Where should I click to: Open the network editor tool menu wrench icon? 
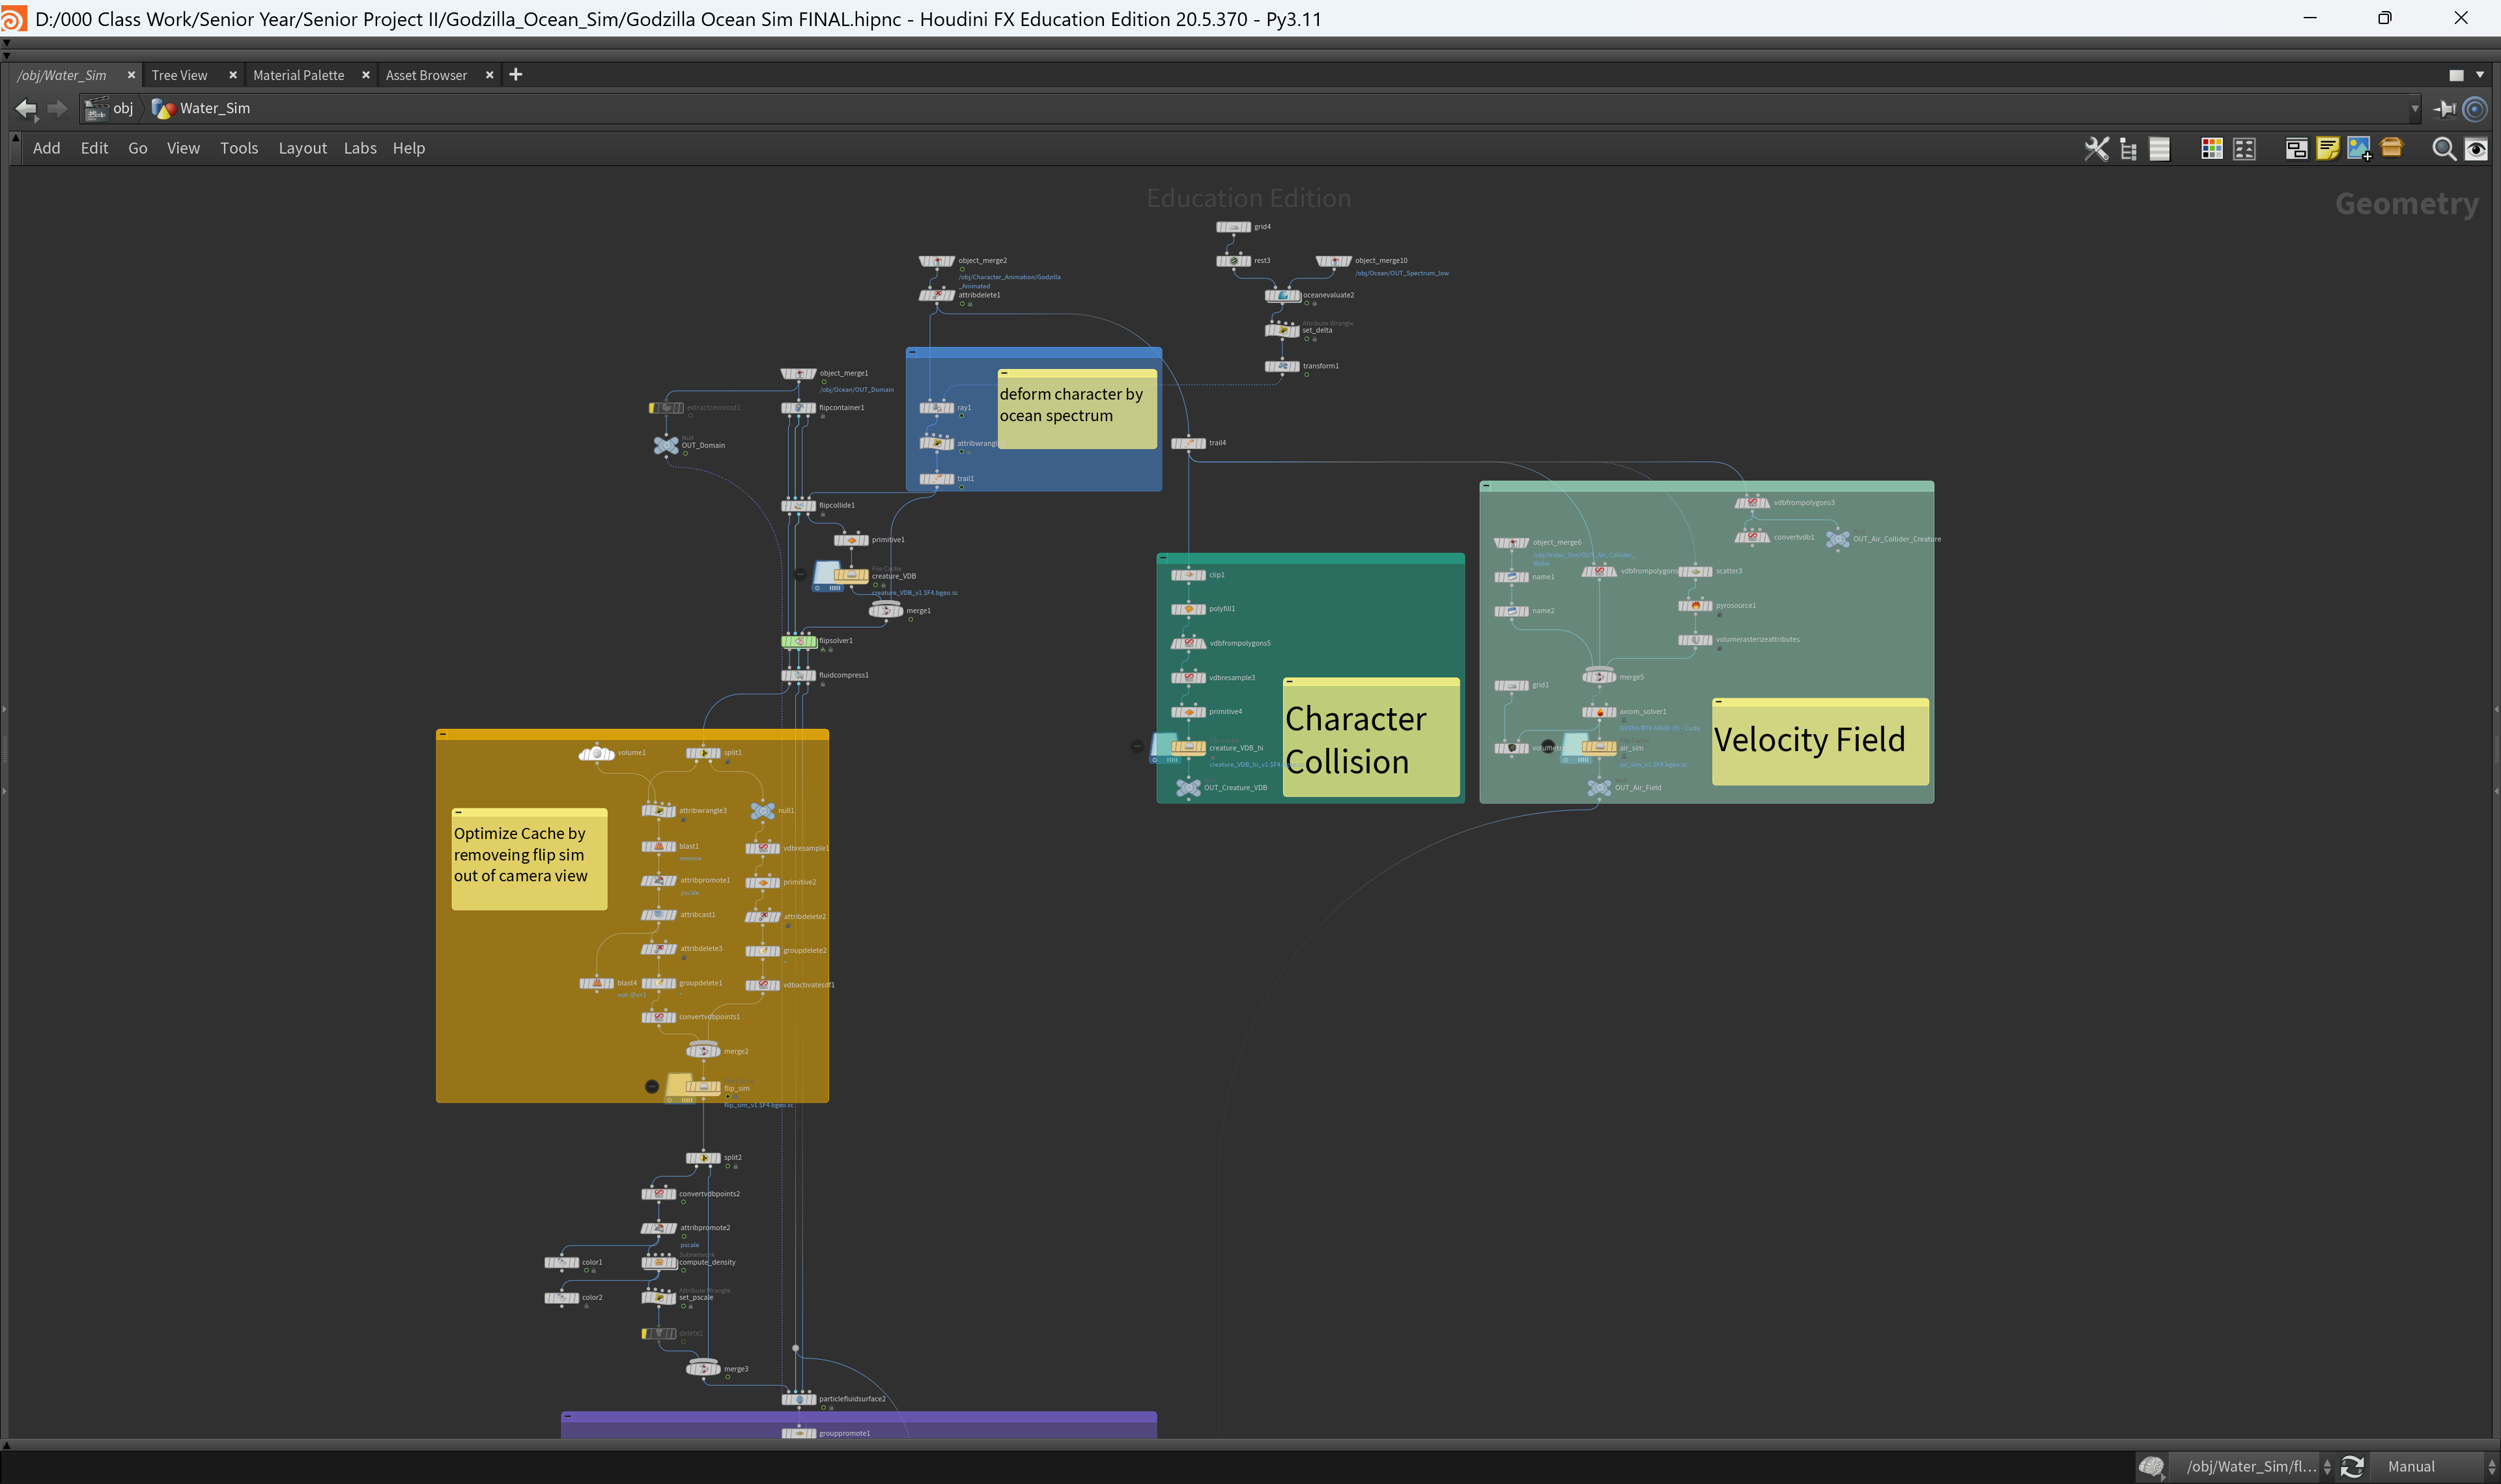pos(2096,149)
